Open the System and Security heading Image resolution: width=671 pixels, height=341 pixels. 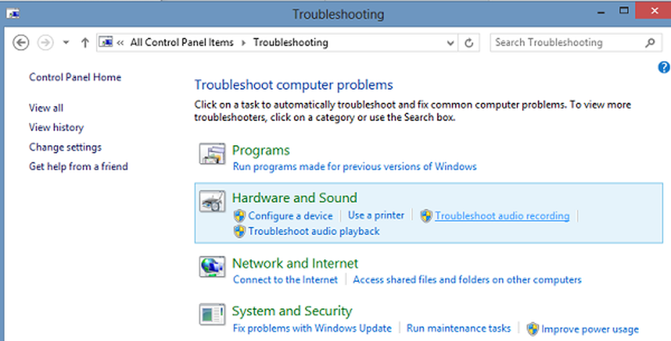[293, 311]
